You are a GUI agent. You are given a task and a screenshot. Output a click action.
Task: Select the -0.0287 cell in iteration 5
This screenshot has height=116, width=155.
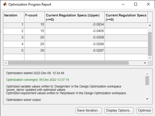pos(75,51)
